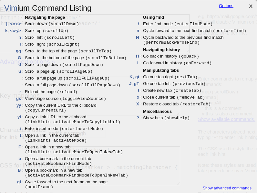
Task: Click the Using find section heading
Action: point(153,17)
